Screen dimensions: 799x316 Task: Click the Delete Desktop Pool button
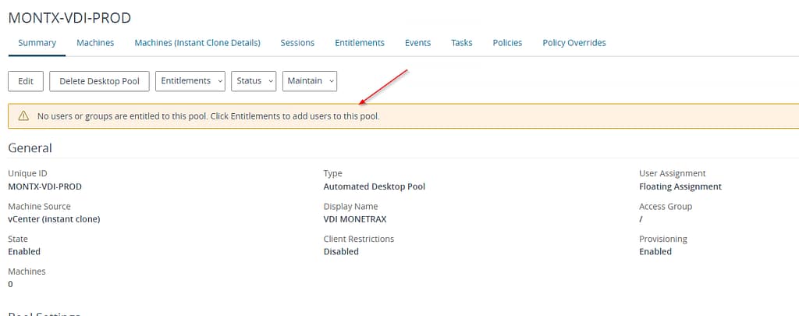point(99,81)
